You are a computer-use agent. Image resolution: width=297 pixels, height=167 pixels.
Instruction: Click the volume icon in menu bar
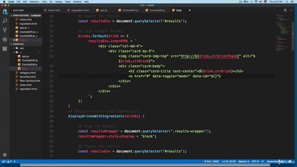click(261, 2)
